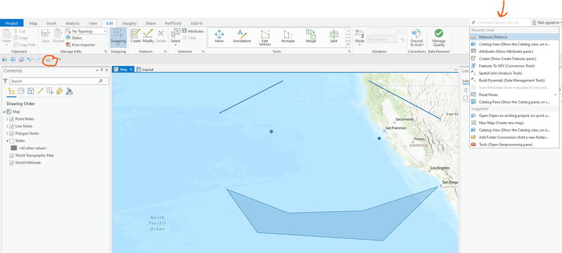Pin the Contents pane with auto-hide icon
This screenshot has width=562, height=253.
click(x=102, y=70)
